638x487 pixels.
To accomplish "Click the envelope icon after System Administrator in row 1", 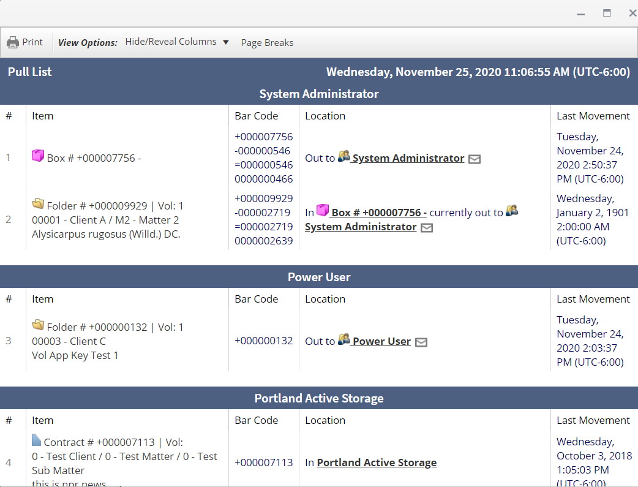I will [475, 159].
